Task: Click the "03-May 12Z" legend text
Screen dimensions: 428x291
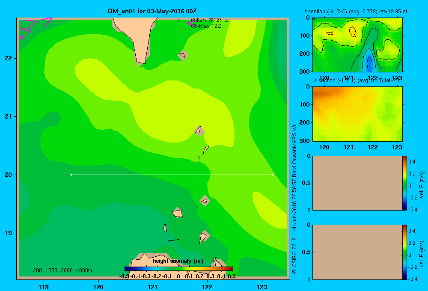Action: (x=206, y=26)
